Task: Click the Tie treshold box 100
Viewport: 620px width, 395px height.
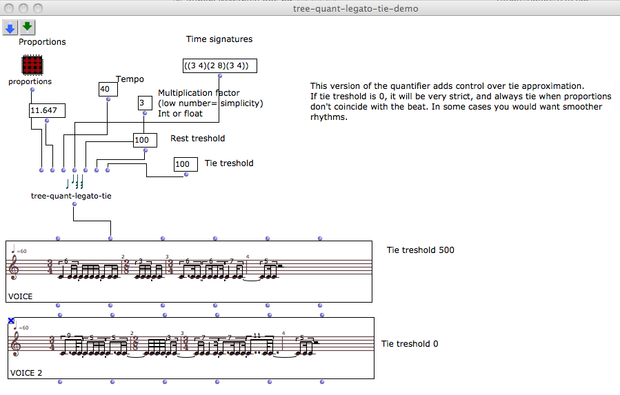Action: point(184,164)
